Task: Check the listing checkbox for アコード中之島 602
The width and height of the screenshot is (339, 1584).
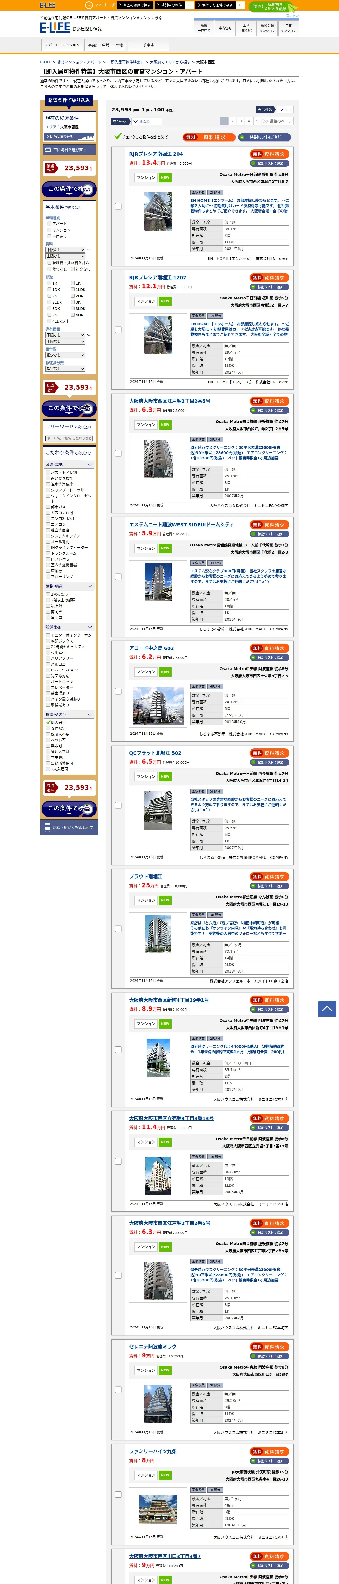Action: pos(118,691)
